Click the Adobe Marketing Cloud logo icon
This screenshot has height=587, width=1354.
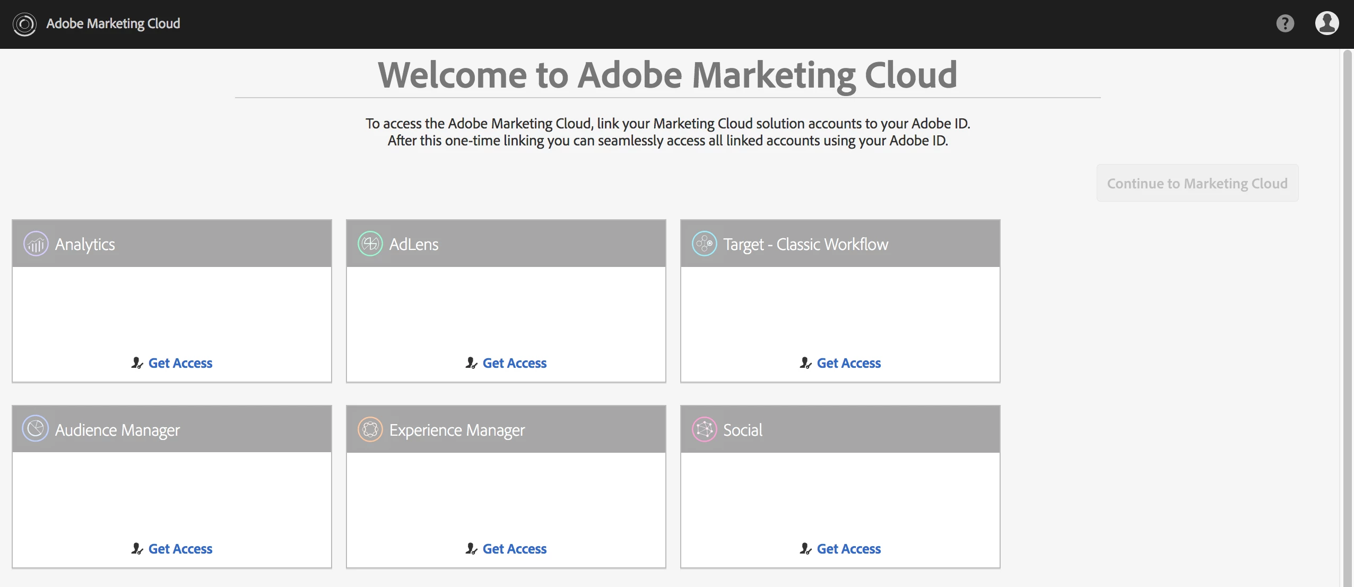point(24,24)
